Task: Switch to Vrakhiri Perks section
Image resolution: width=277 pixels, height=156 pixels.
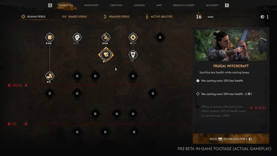Action: (x=116, y=17)
